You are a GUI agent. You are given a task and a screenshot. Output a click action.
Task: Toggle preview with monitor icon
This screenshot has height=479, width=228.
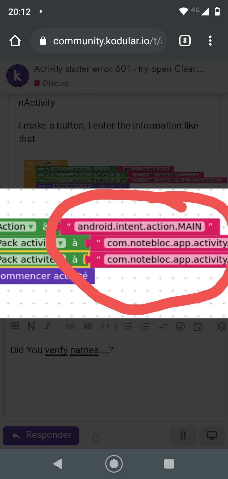(212, 436)
